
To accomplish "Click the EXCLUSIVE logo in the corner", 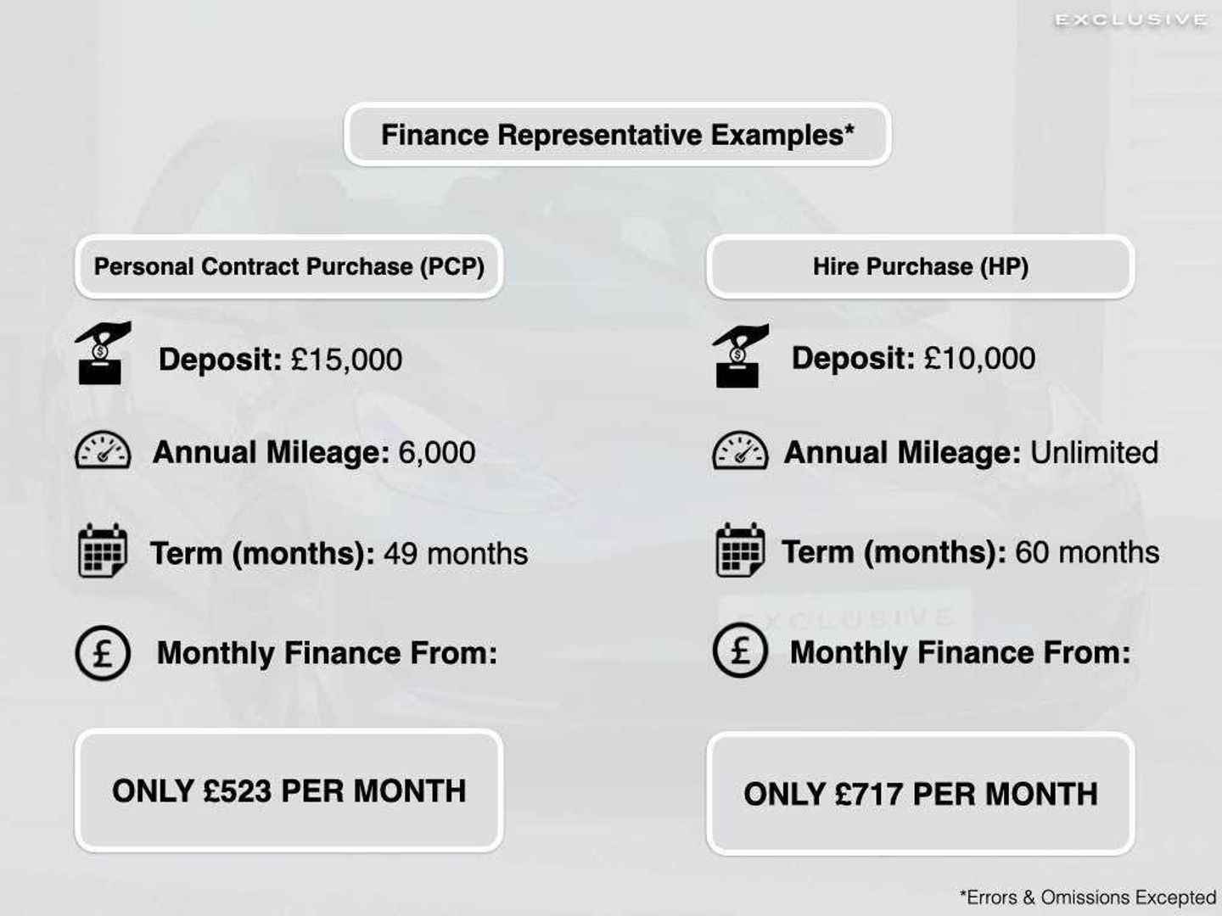I will [1131, 20].
